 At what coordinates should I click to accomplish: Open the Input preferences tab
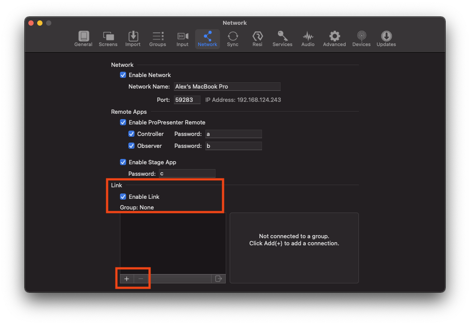click(x=182, y=39)
